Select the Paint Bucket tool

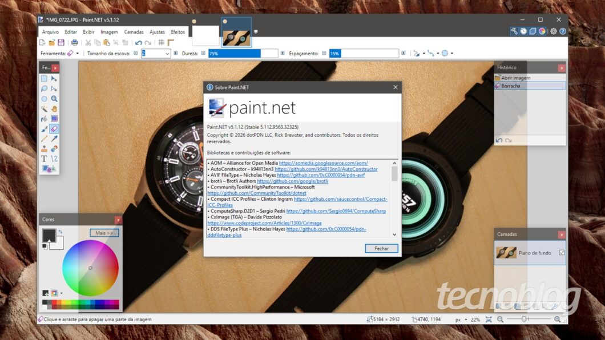click(45, 119)
